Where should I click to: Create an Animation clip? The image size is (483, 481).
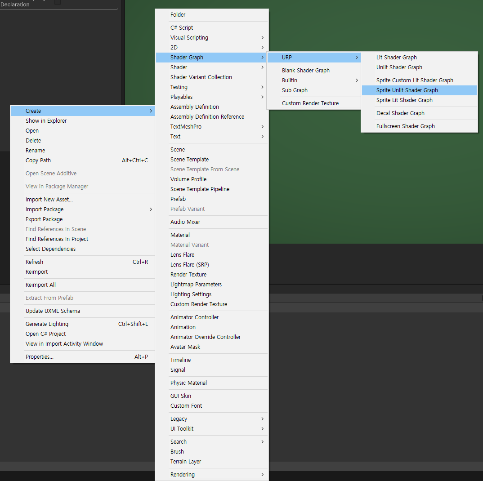212,327
